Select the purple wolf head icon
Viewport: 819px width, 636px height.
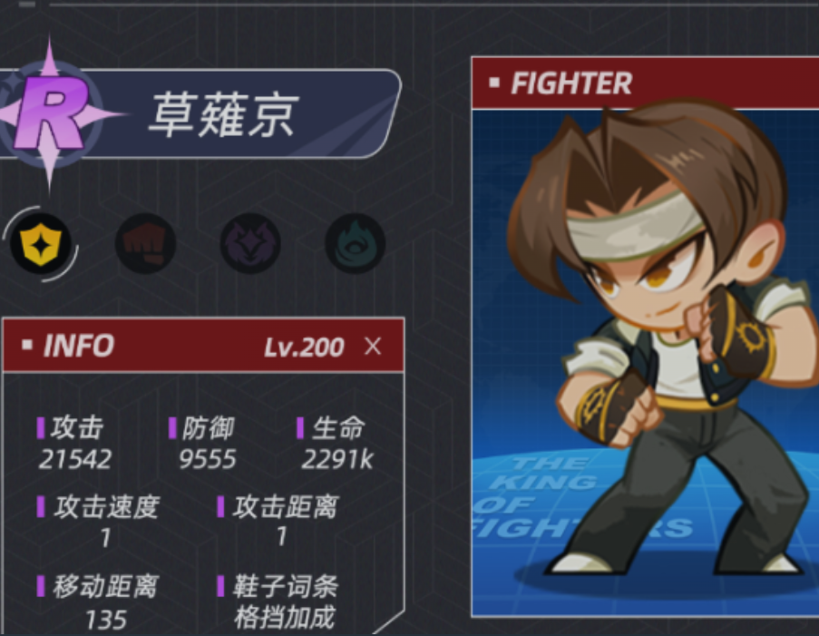(250, 243)
